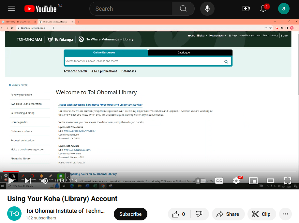This screenshot has width=299, height=223.
Task: Open Make a purchase suggestion item
Action: click(x=27, y=150)
